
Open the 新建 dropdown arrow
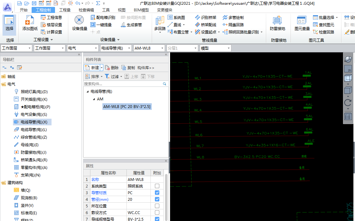tap(102, 68)
